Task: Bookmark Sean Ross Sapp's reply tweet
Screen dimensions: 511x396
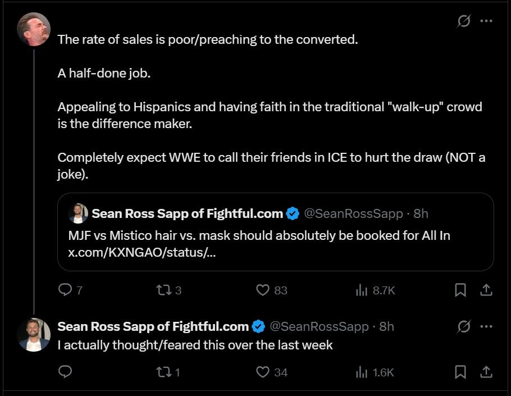Action: 460,372
